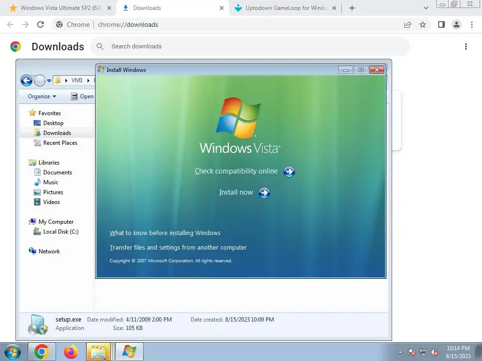Image resolution: width=482 pixels, height=361 pixels.
Task: Select Desktop in the navigation pane
Action: tap(48, 123)
